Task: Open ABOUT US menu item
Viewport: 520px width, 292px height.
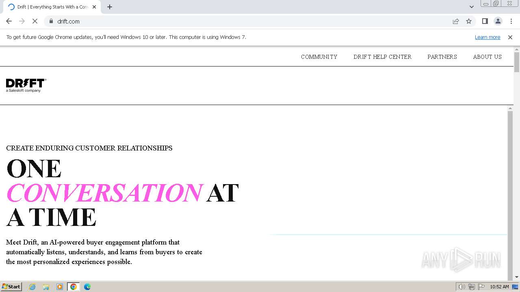Action: 487,57
